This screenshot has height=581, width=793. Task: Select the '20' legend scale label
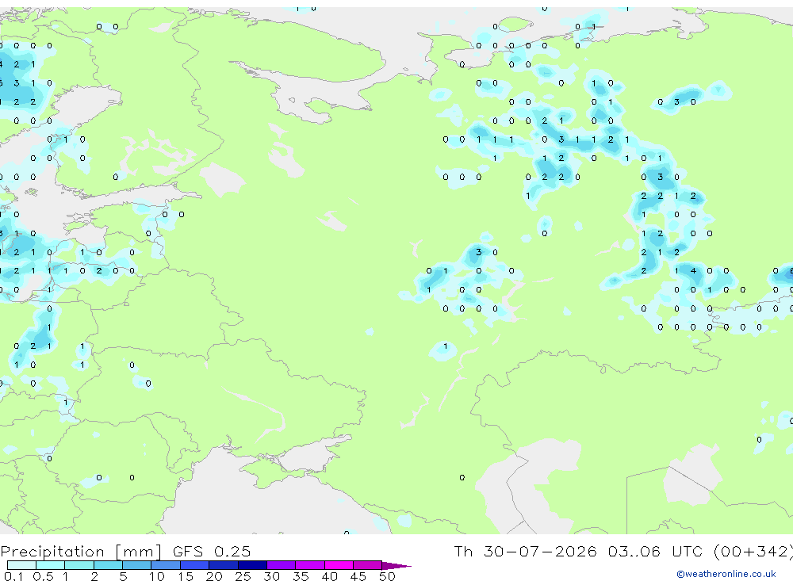pyautogui.click(x=214, y=576)
